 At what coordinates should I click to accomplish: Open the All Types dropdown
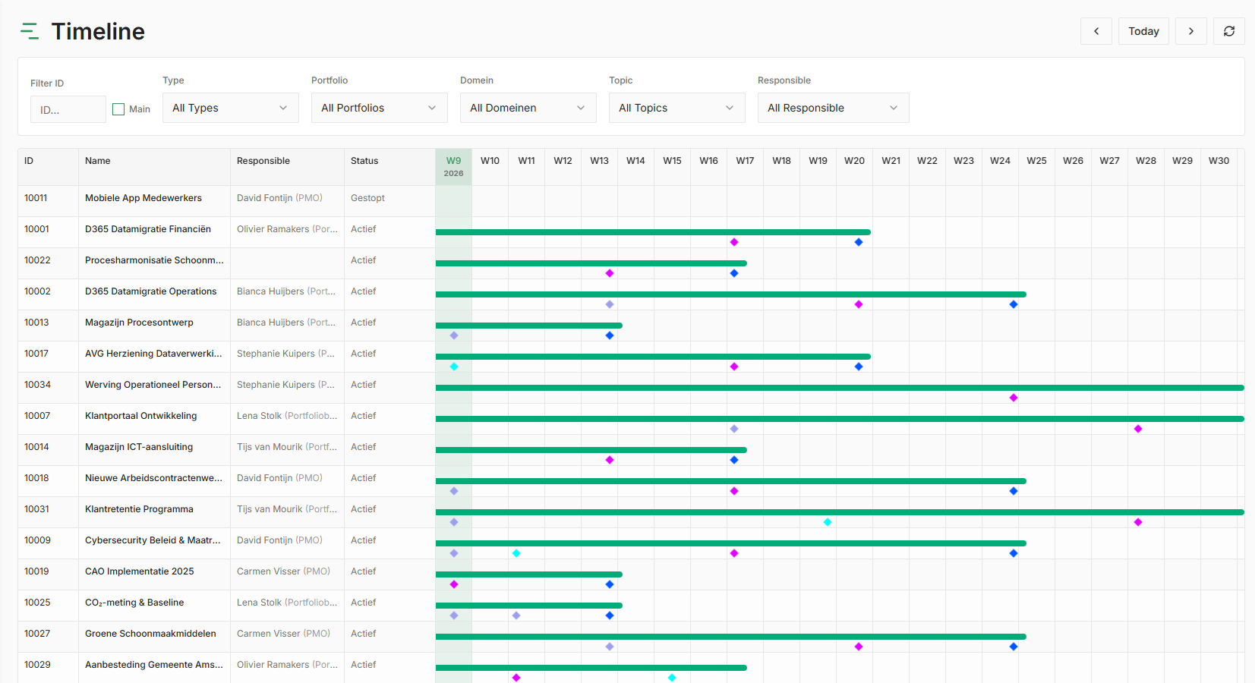230,108
